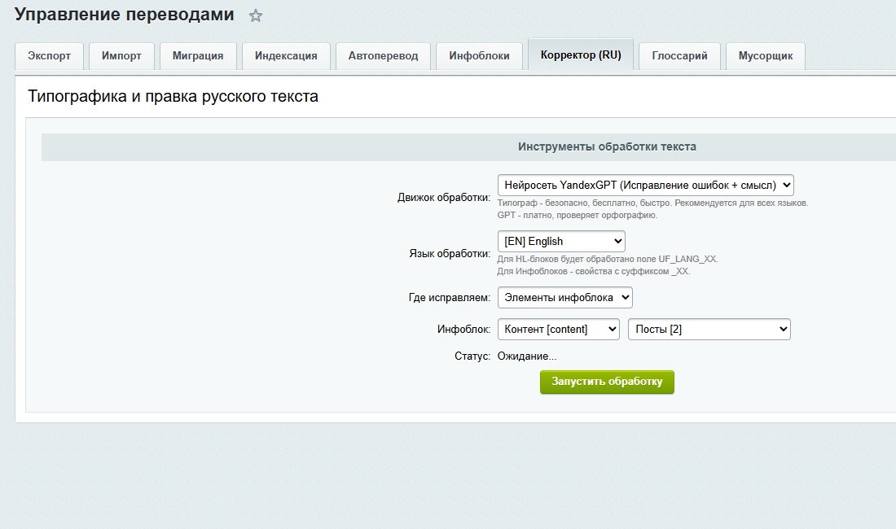This screenshot has width=896, height=529.
Task: Click the Инструменты обработки текста section header
Action: [x=607, y=147]
